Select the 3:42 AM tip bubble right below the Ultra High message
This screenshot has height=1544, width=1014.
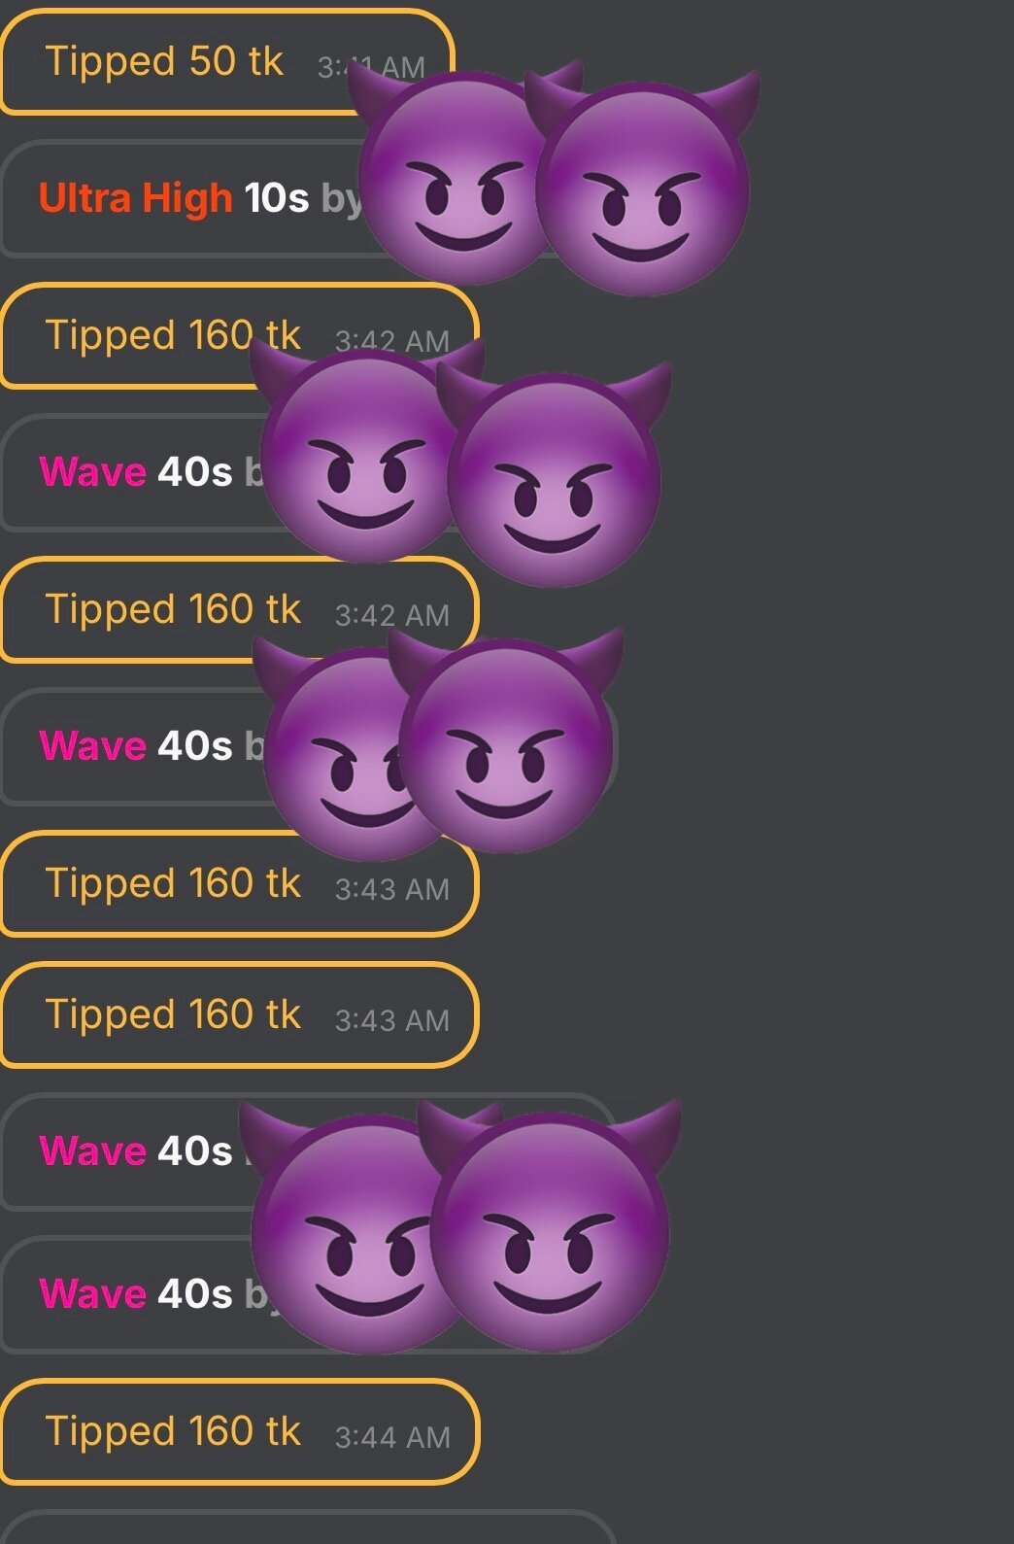[240, 336]
